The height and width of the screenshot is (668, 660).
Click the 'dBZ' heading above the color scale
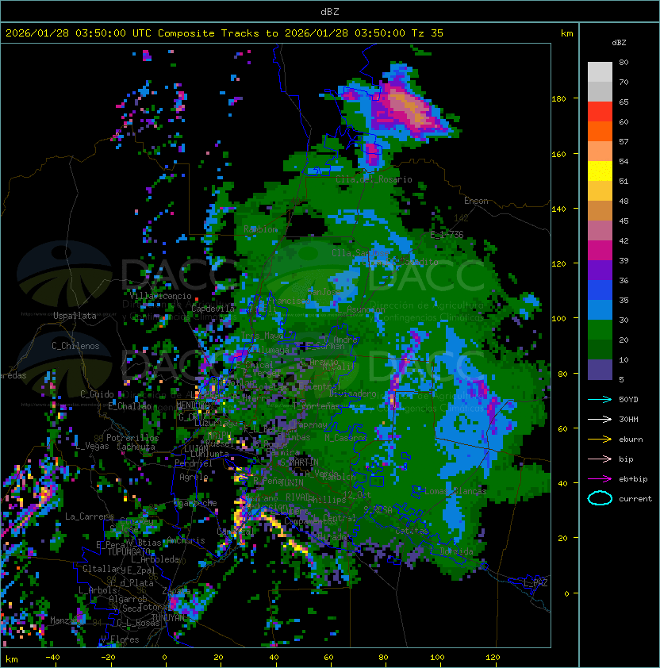coord(619,43)
